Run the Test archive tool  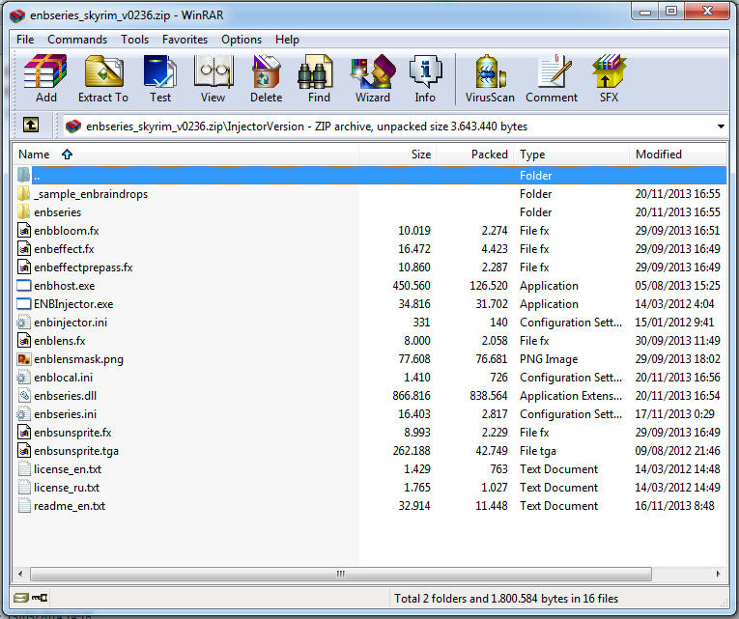tap(160, 77)
